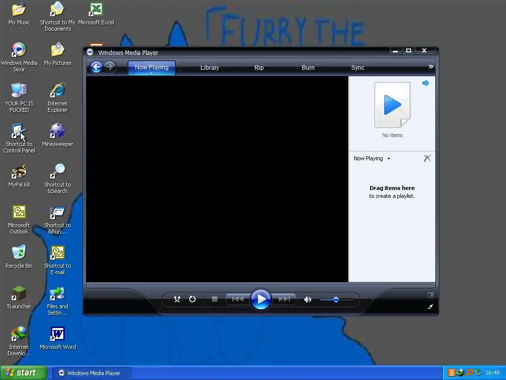Click the magnifier icon in system tray
The height and width of the screenshot is (380, 506).
[x=469, y=373]
